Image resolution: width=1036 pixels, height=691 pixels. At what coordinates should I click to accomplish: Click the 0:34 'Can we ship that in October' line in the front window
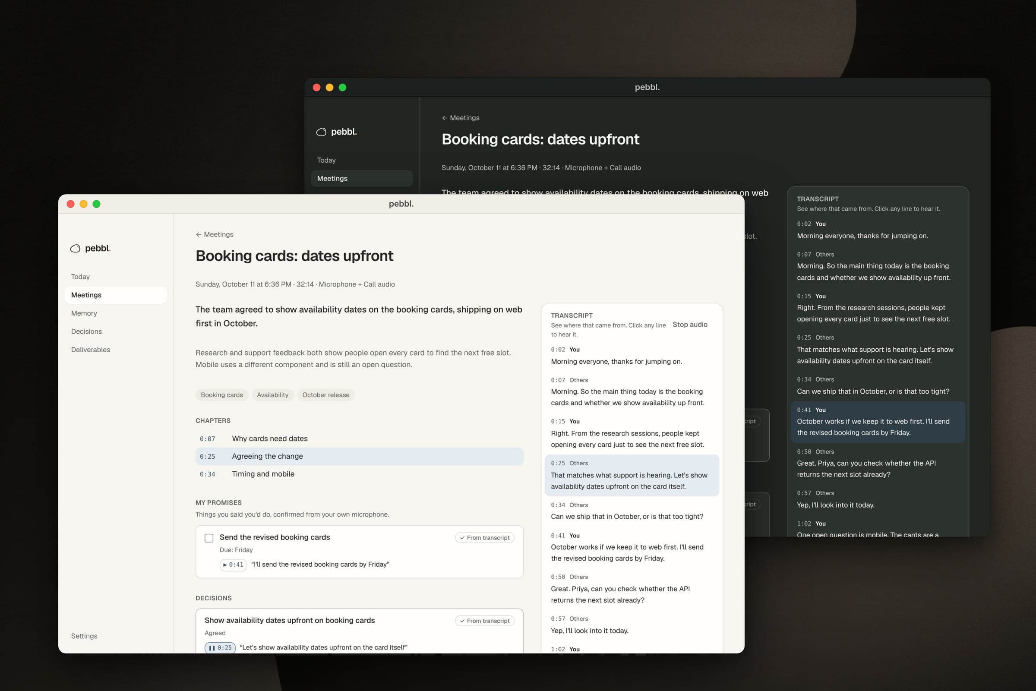pos(632,511)
